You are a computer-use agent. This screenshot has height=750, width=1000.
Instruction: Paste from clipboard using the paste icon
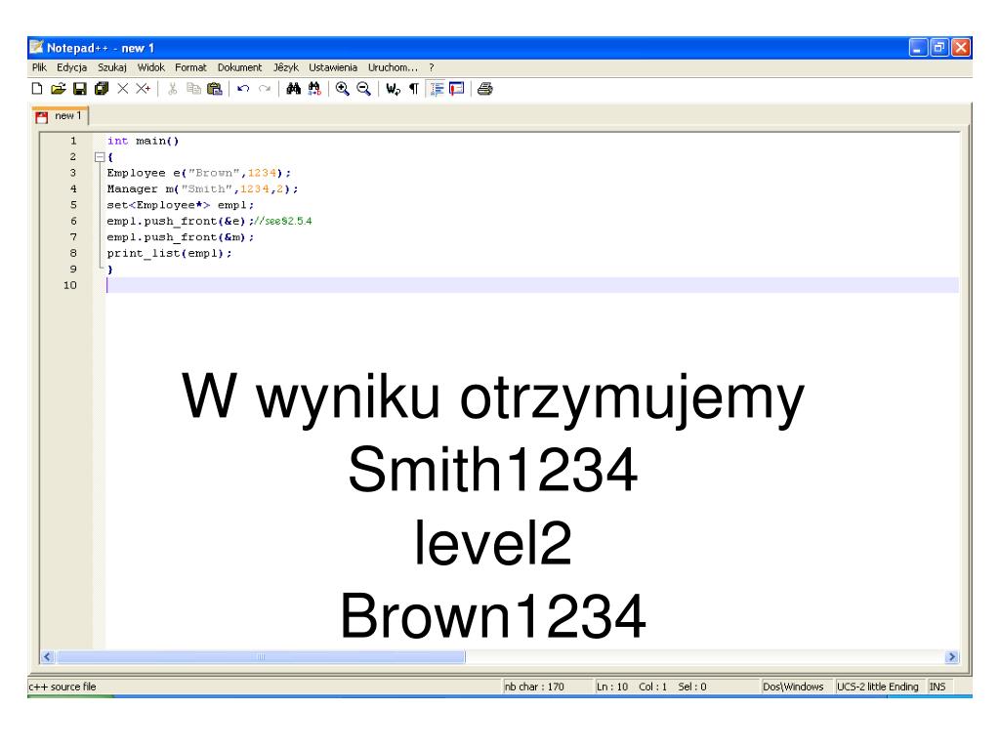pyautogui.click(x=215, y=89)
